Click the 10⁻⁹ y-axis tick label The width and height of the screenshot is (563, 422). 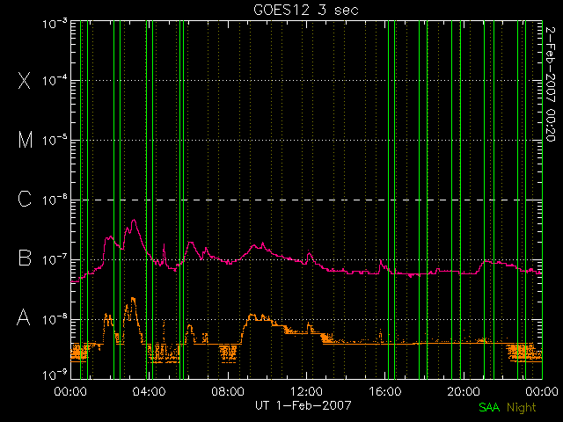55,375
